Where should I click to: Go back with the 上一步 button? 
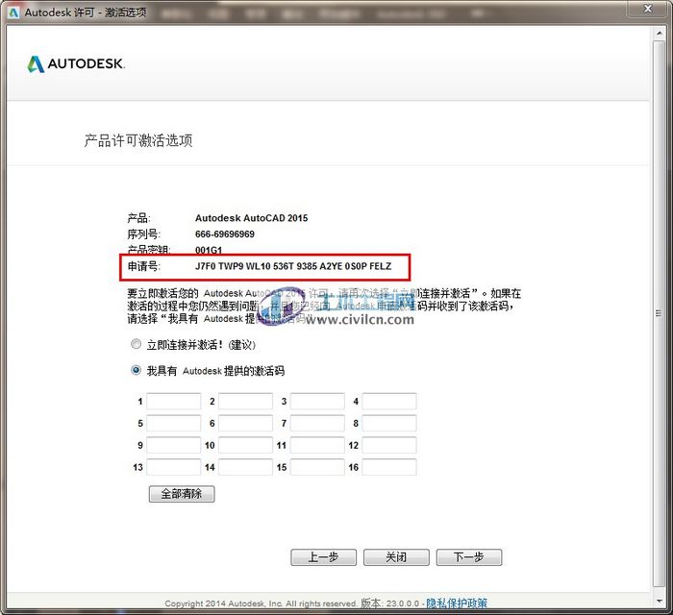point(324,557)
